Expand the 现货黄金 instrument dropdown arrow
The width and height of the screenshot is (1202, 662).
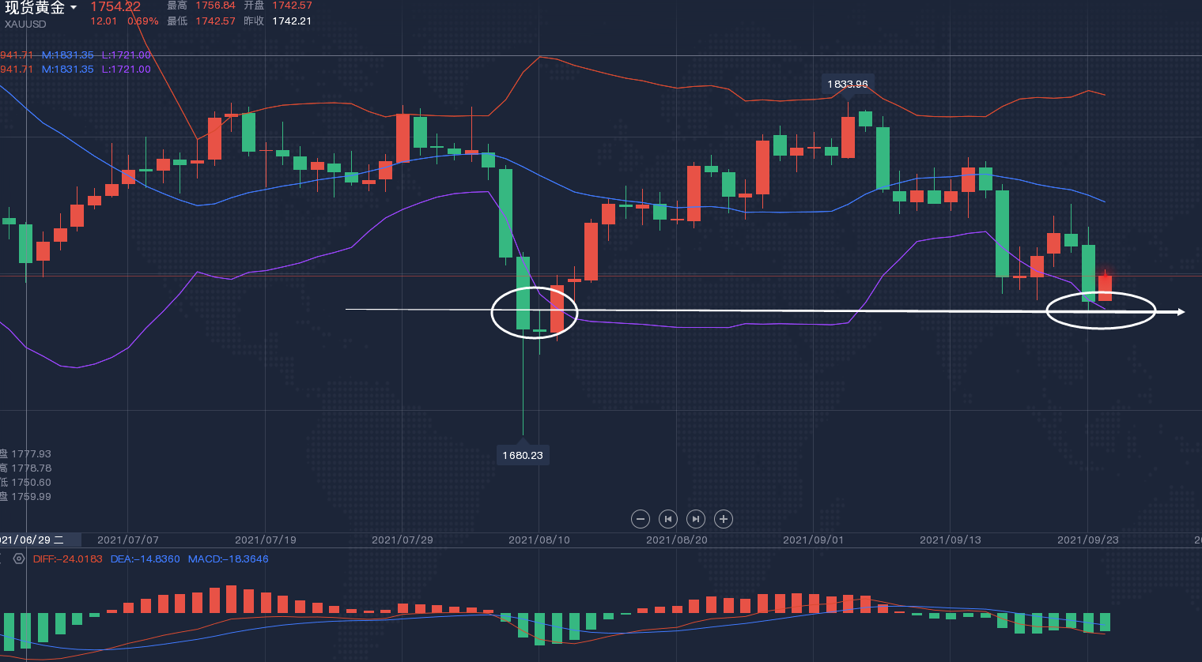(x=74, y=8)
